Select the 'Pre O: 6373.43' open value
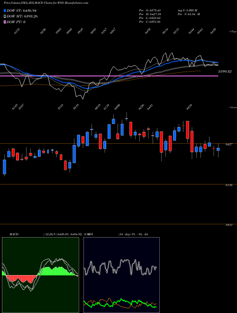Screen dimensions: 237x313 coord(150,10)
